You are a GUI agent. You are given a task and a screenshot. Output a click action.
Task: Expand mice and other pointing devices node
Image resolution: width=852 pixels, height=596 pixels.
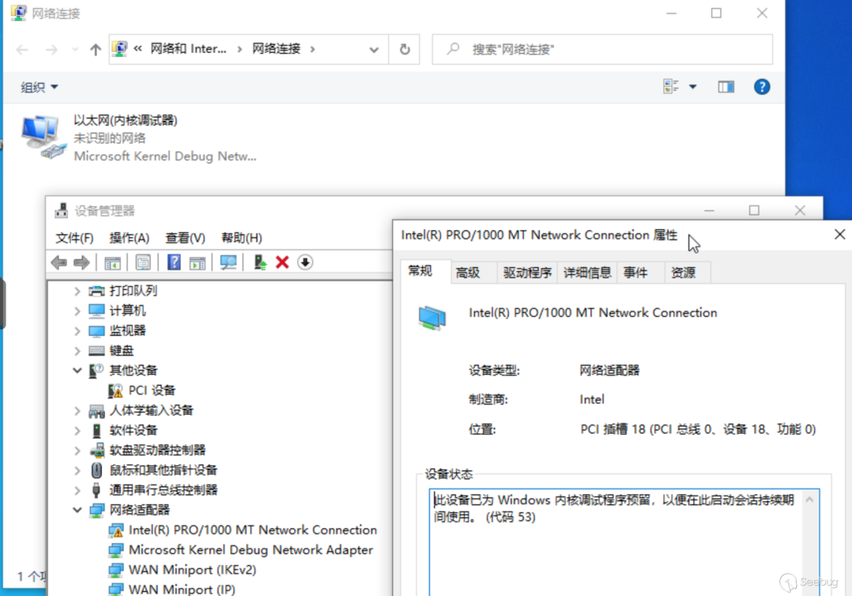click(77, 471)
